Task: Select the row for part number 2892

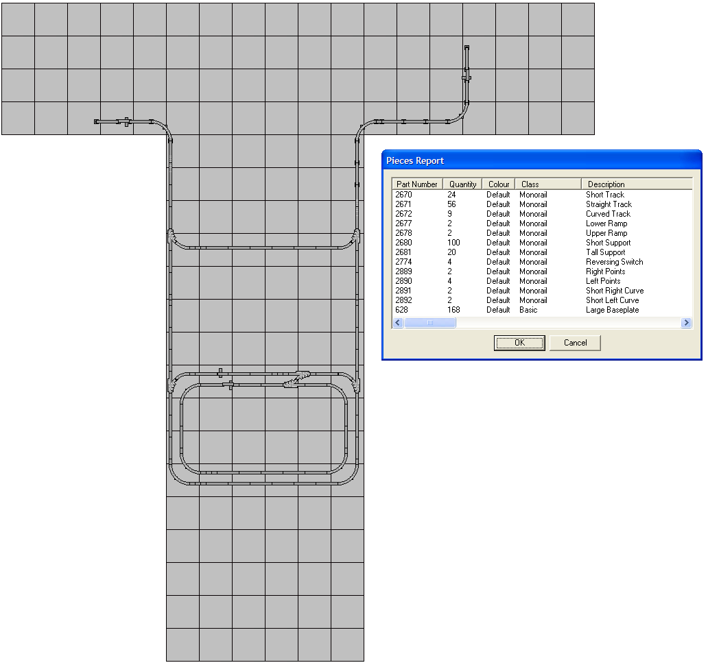Action: click(542, 300)
